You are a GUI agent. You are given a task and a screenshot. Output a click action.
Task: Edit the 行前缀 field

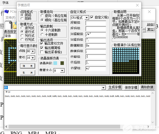pos(96,57)
